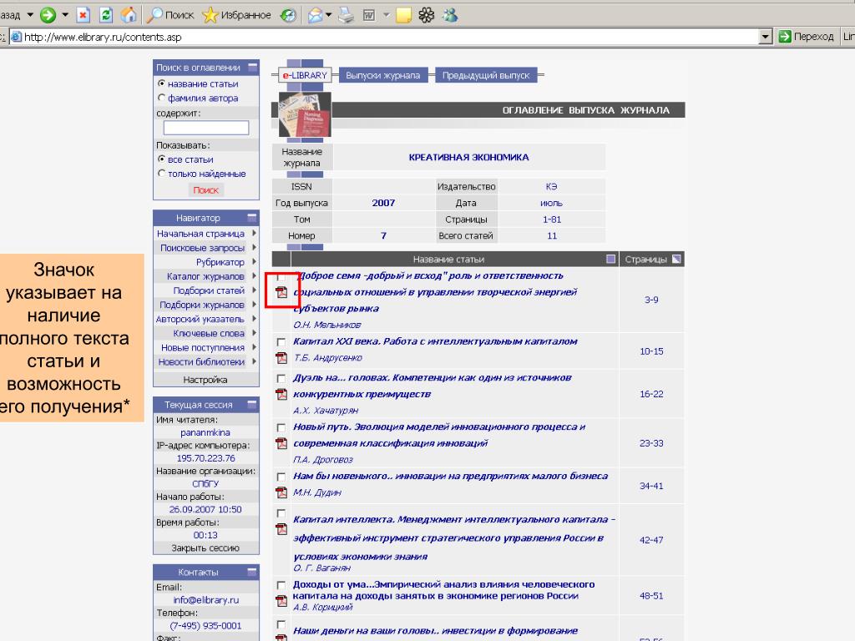Open PDF icon for Ваганян article
Viewport: 855px width, 641px height.
(x=281, y=528)
